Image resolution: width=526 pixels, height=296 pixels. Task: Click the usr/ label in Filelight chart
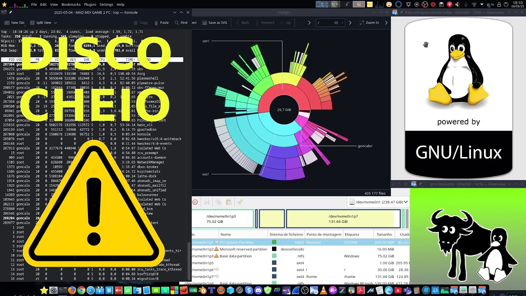tap(206, 41)
